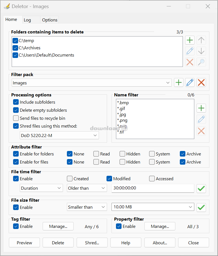The image size is (218, 256).
Task: Move folder down with the down arrow icon
Action: (201, 51)
